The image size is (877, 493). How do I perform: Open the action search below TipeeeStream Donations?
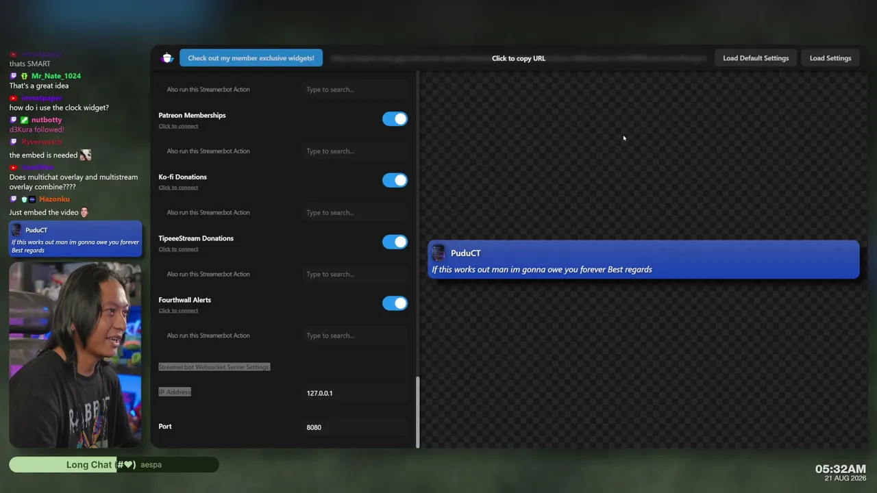pos(356,275)
